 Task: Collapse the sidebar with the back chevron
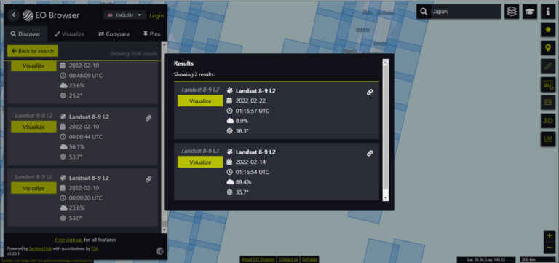[14, 15]
